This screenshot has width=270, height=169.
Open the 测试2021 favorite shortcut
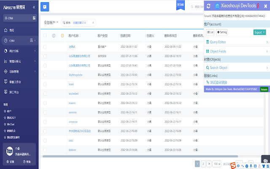(x=10, y=118)
